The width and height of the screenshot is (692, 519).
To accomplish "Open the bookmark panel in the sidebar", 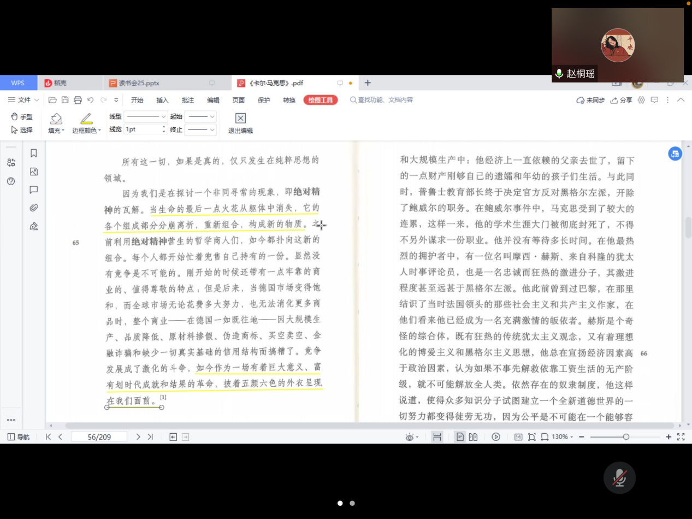I will (x=33, y=154).
